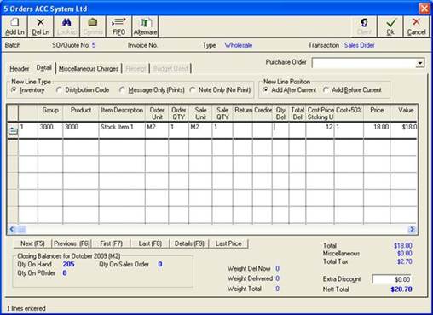Switch to the Detail tab

click(43, 67)
